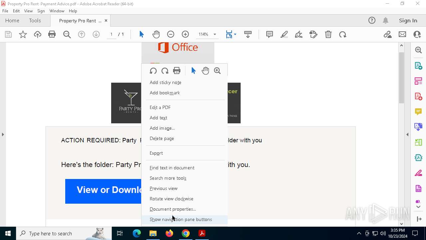Click the upload to cloud icon

pyautogui.click(x=38, y=34)
